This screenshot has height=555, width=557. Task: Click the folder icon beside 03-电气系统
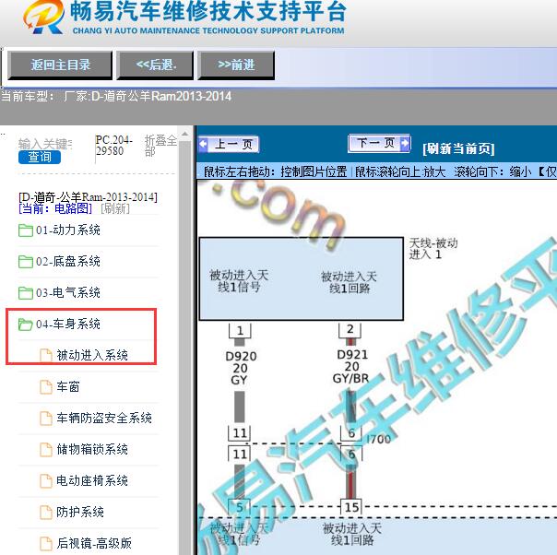pos(26,293)
